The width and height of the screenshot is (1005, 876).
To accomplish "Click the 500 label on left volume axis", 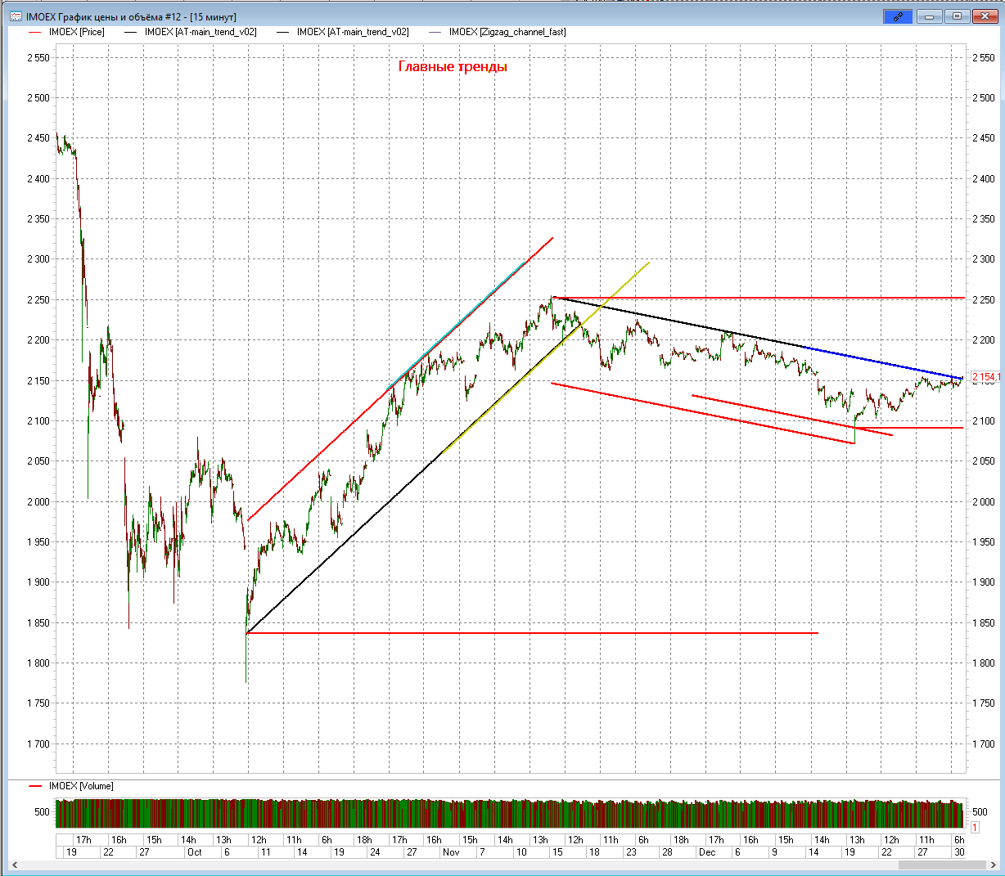I will point(41,812).
